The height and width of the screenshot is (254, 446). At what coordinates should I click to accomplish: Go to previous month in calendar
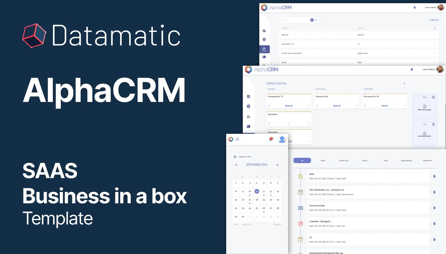(236, 165)
